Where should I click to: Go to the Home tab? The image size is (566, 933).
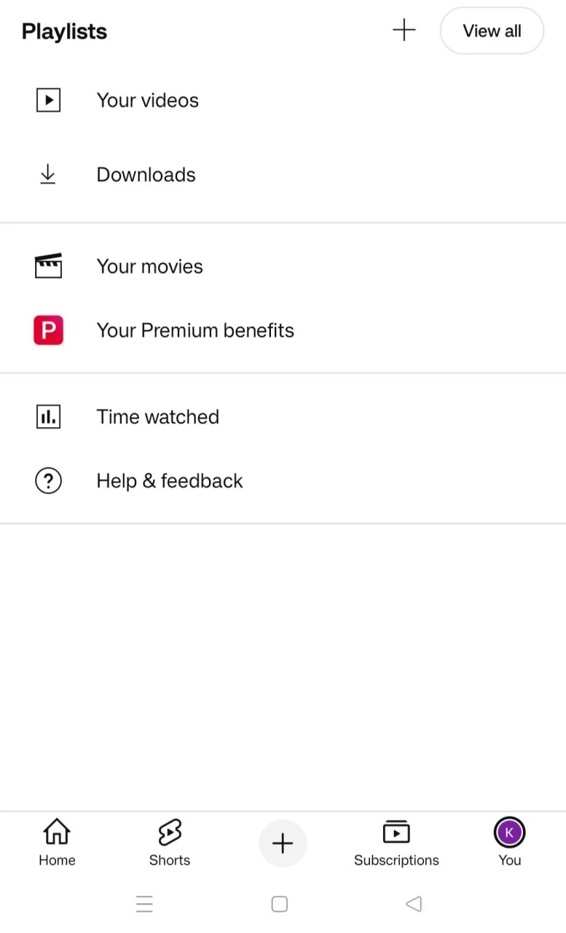point(57,843)
